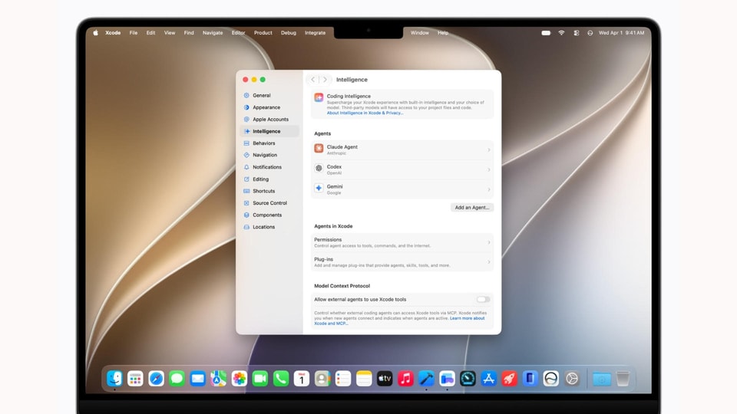737x414 pixels.
Task: Open Notes from the Dock
Action: tap(364, 378)
